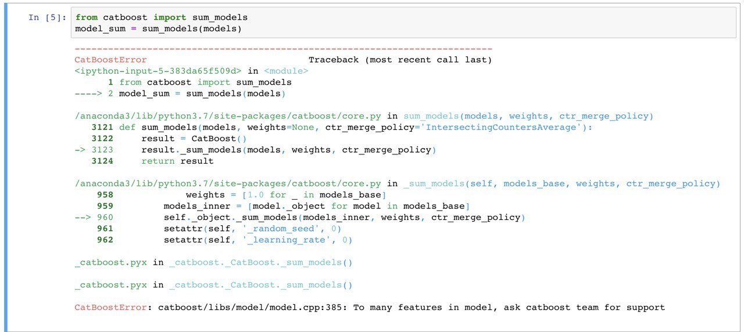The height and width of the screenshot is (332, 744).
Task: Click line 3124 'return result'
Action: [x=152, y=161]
